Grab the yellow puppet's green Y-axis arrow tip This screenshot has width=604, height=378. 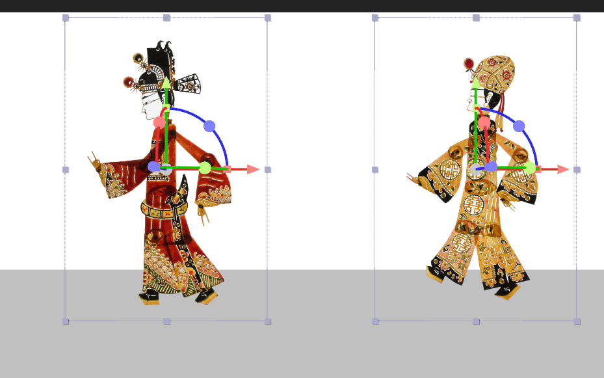click(x=476, y=83)
